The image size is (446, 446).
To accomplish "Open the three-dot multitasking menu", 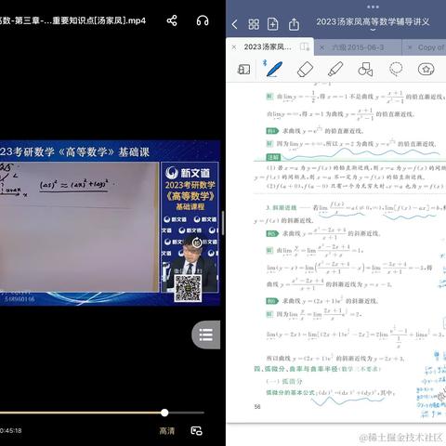I will coord(373,7).
